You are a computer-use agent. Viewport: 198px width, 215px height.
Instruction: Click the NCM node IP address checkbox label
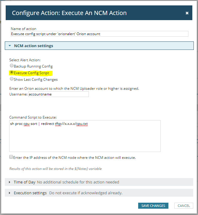coord(75,157)
